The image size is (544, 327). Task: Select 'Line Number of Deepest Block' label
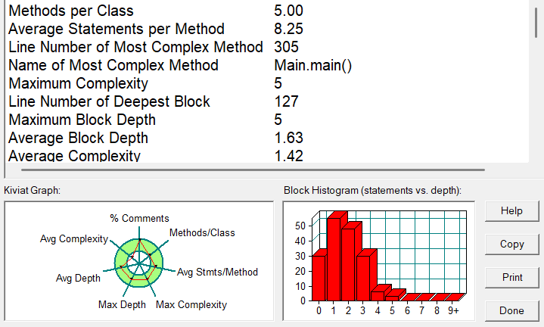click(x=109, y=101)
